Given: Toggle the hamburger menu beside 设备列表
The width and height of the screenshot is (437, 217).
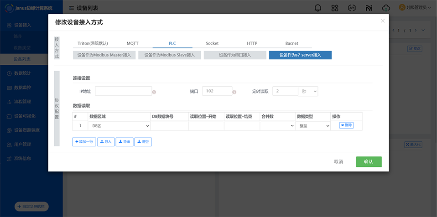Looking at the screenshot, I should point(72,8).
